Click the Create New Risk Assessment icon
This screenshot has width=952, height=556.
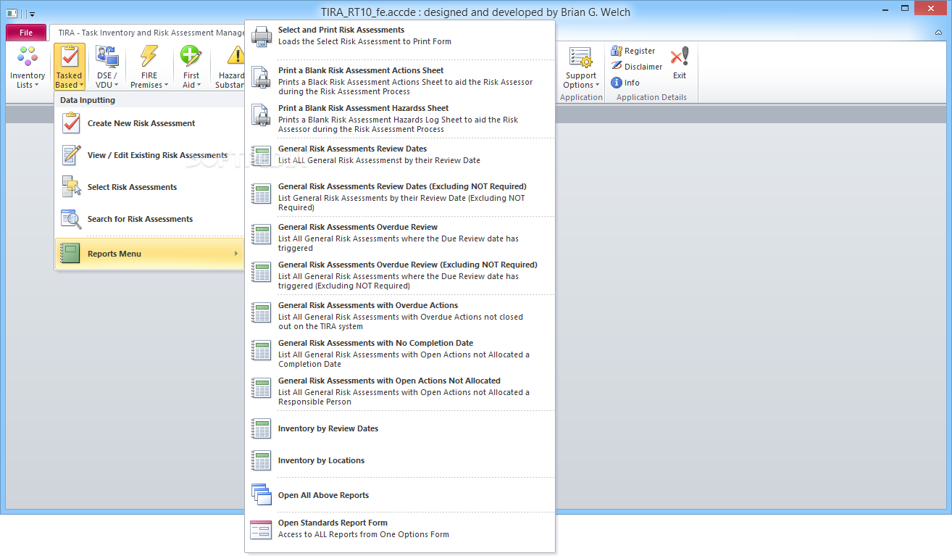click(x=71, y=123)
